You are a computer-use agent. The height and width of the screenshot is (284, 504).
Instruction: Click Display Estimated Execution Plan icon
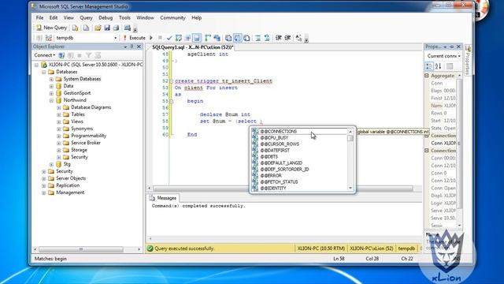(x=179, y=38)
